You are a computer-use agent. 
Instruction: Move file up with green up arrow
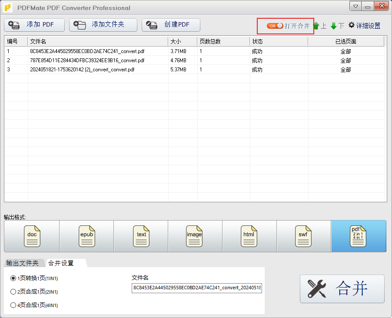316,26
